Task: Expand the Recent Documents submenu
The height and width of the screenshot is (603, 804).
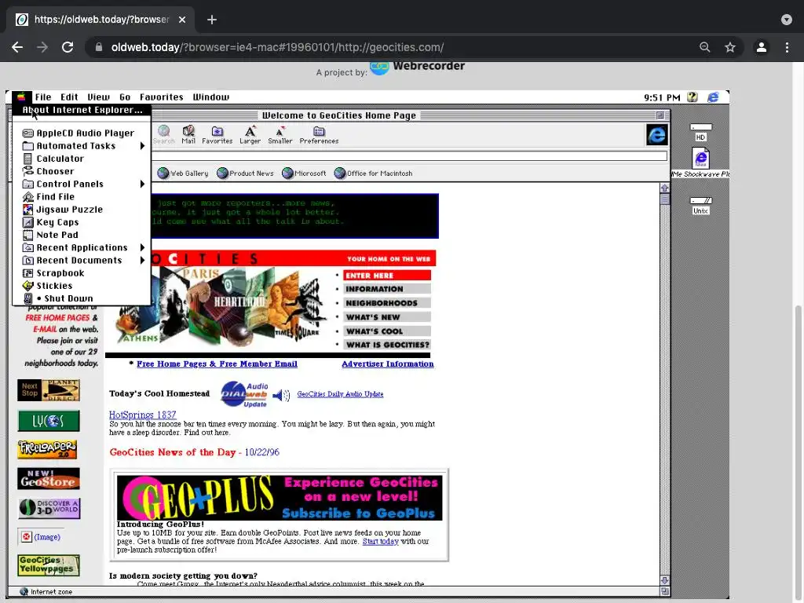Action: click(82, 261)
